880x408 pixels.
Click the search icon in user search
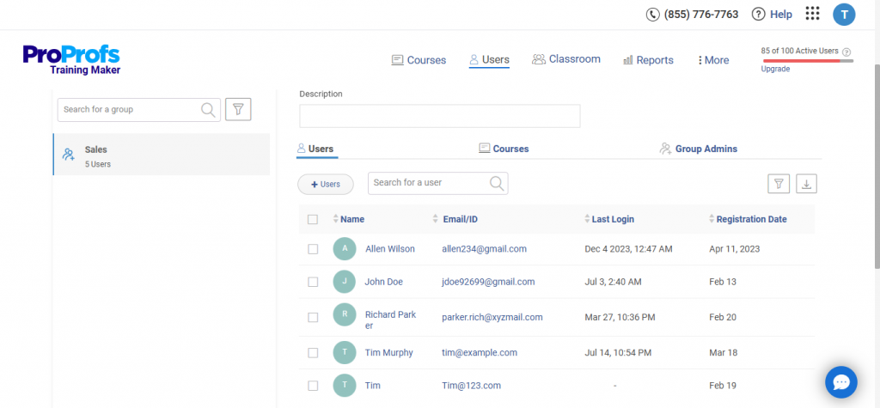[x=497, y=183]
